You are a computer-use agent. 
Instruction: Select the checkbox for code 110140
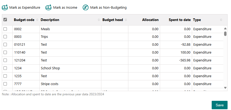pyautogui.click(x=5, y=53)
